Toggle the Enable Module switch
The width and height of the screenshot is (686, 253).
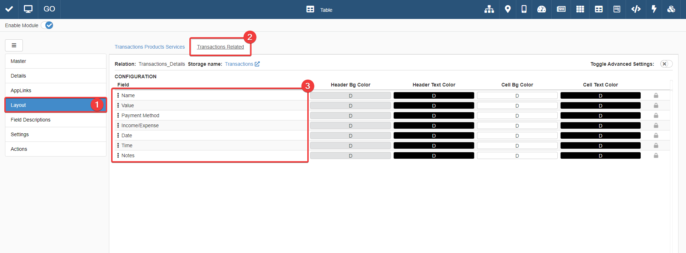pyautogui.click(x=47, y=25)
